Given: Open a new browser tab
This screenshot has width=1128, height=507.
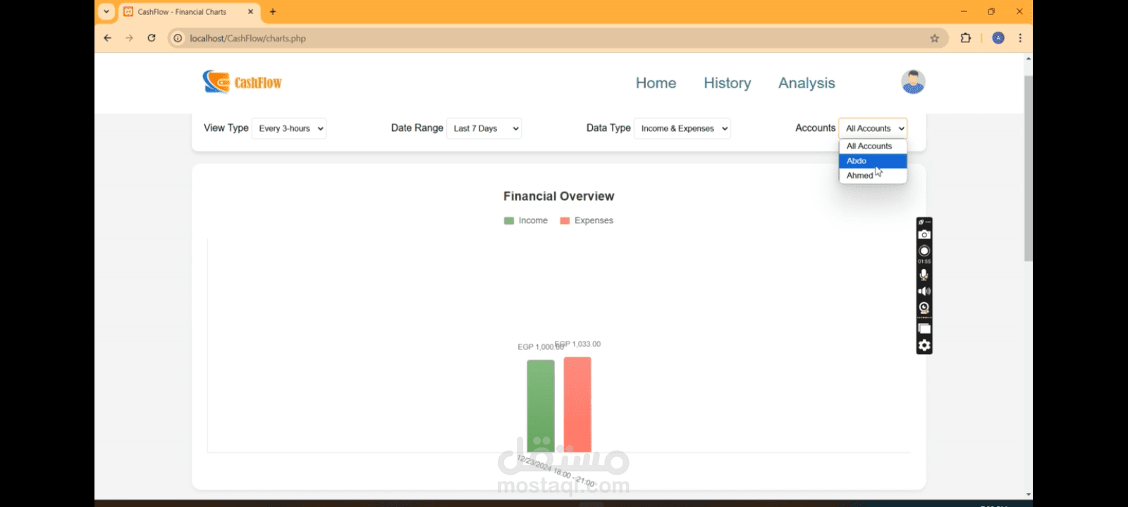Looking at the screenshot, I should (273, 11).
